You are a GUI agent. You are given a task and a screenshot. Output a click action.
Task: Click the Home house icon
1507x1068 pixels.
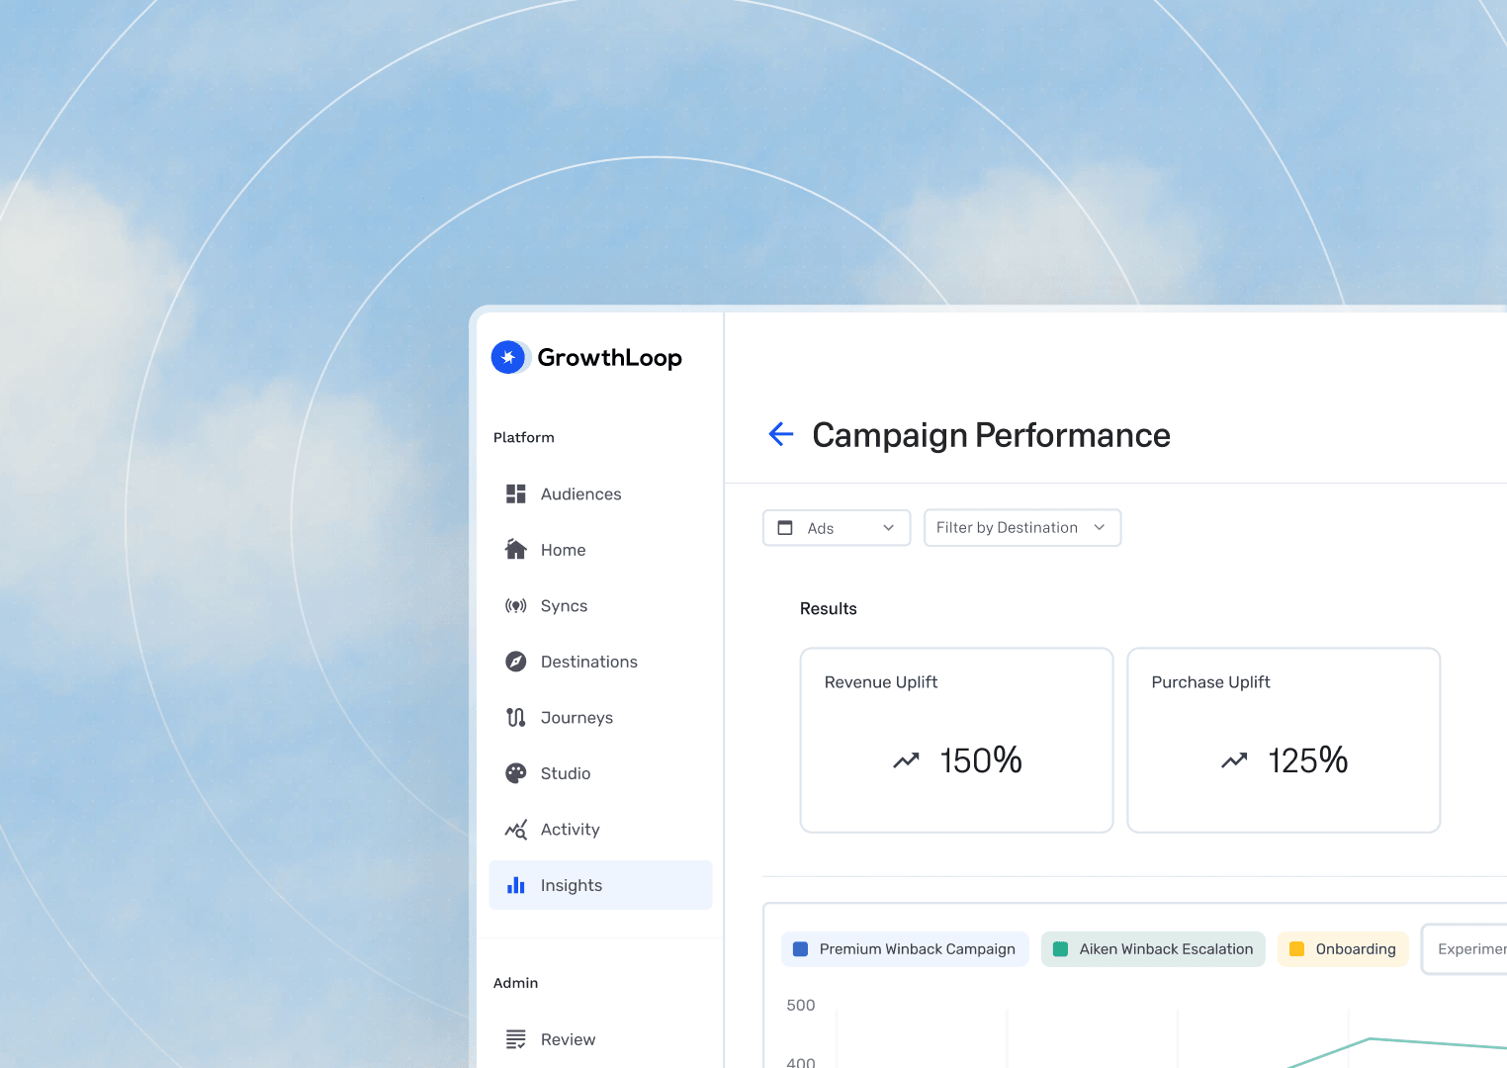515,550
